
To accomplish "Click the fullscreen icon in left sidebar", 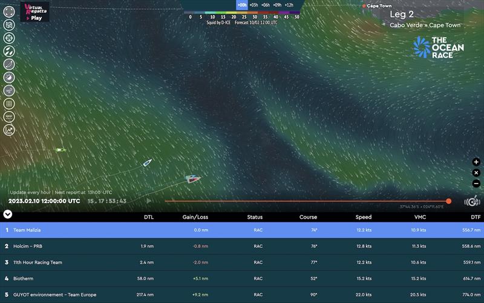I will 9,12.
